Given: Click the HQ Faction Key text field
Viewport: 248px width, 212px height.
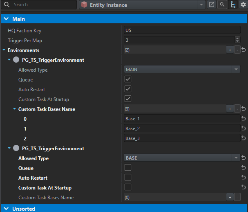Looking at the screenshot, I should 182,30.
